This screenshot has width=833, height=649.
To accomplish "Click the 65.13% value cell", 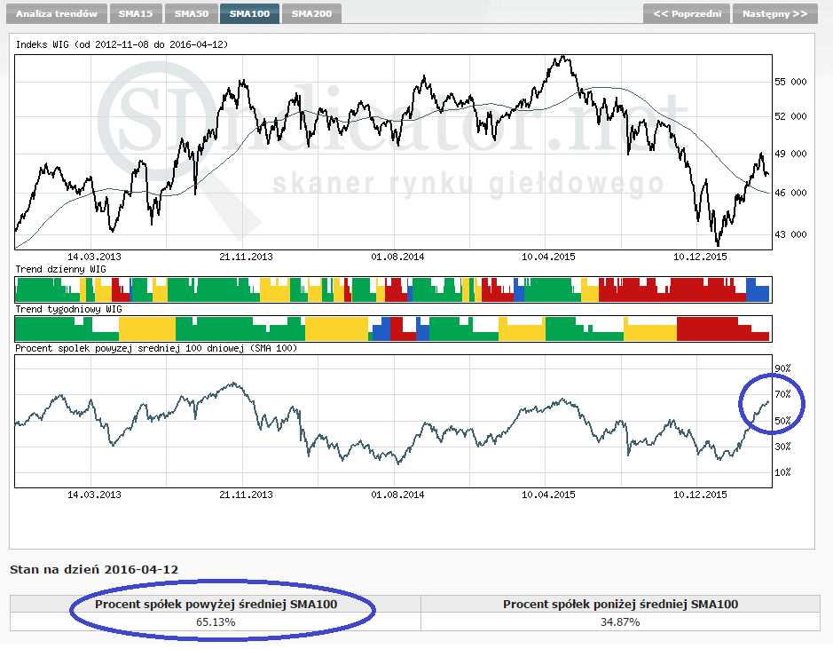I will [216, 622].
